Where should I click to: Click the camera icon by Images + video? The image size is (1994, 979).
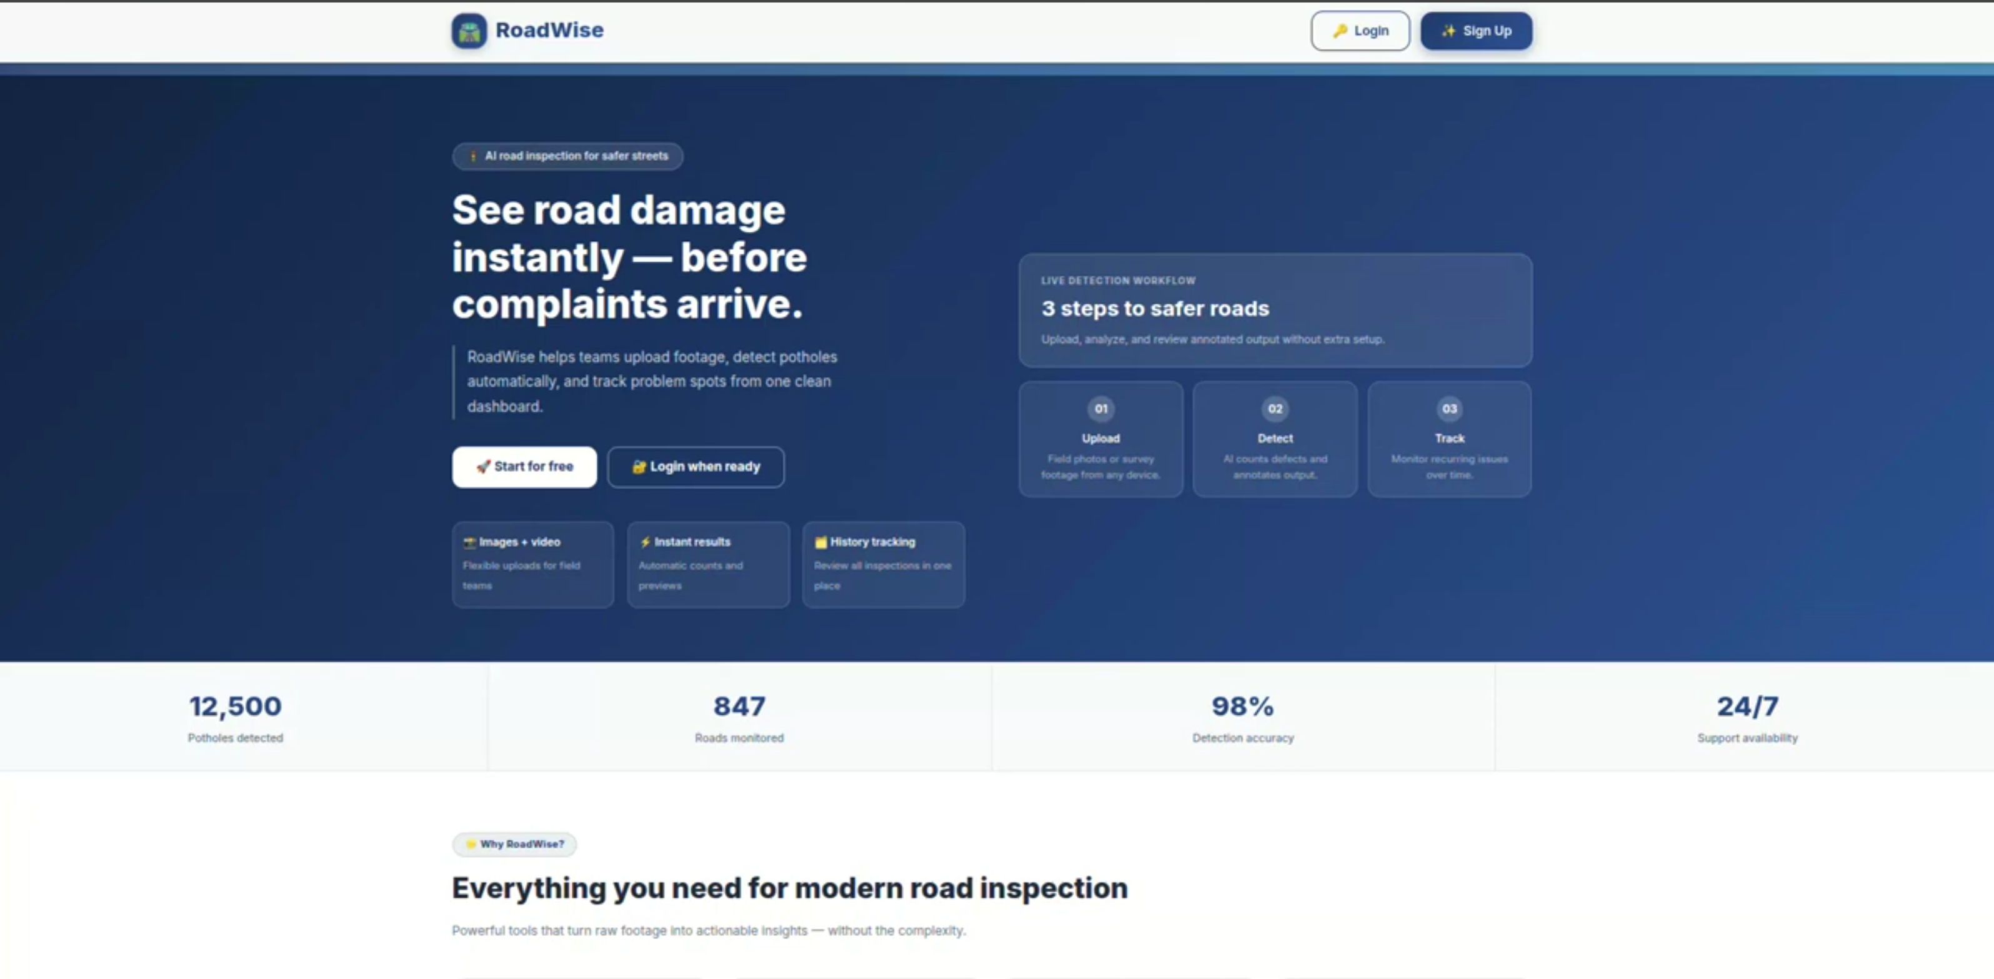tap(469, 542)
